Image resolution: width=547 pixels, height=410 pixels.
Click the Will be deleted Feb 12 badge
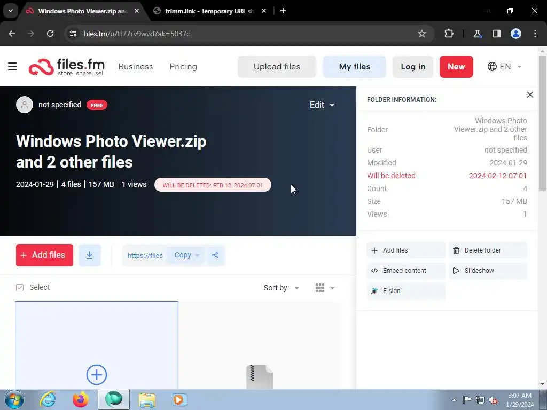coord(213,185)
